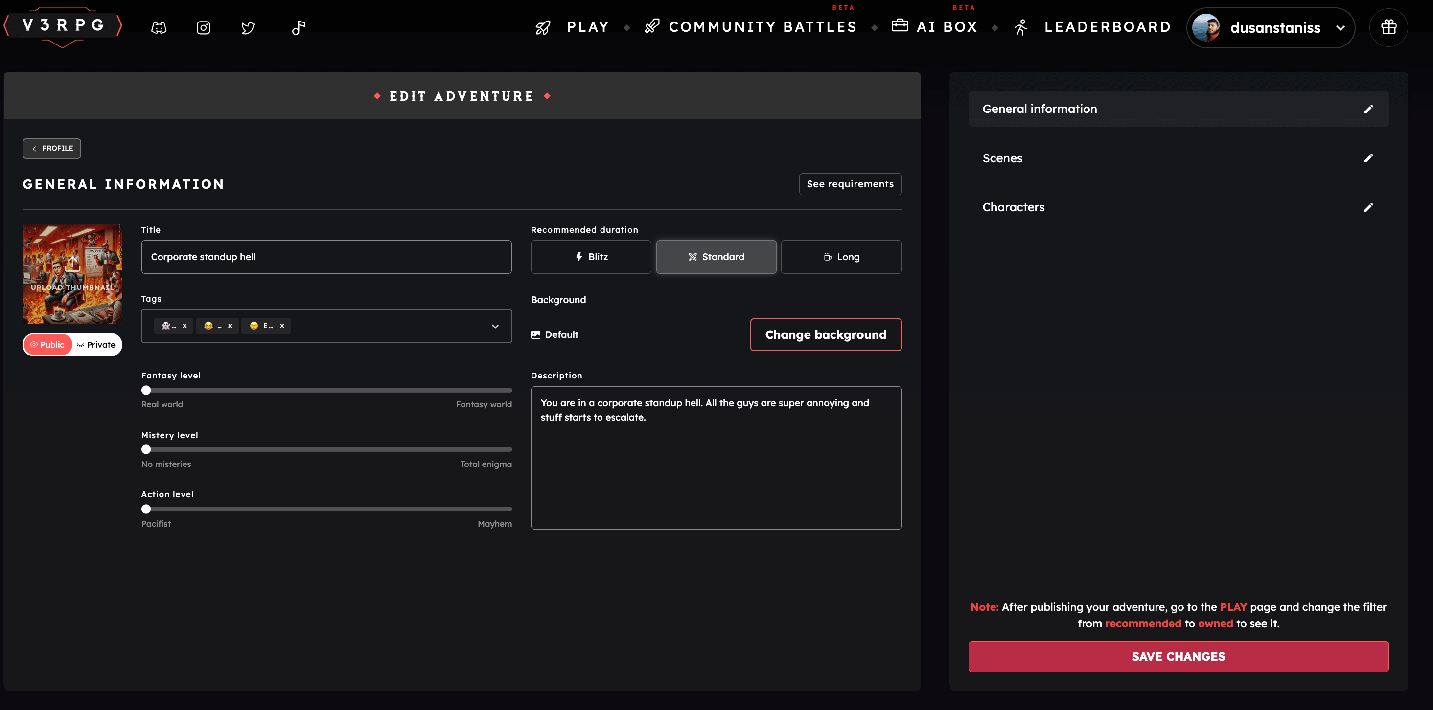The width and height of the screenshot is (1433, 710).
Task: Click the pencil icon next to Characters
Action: [1369, 207]
